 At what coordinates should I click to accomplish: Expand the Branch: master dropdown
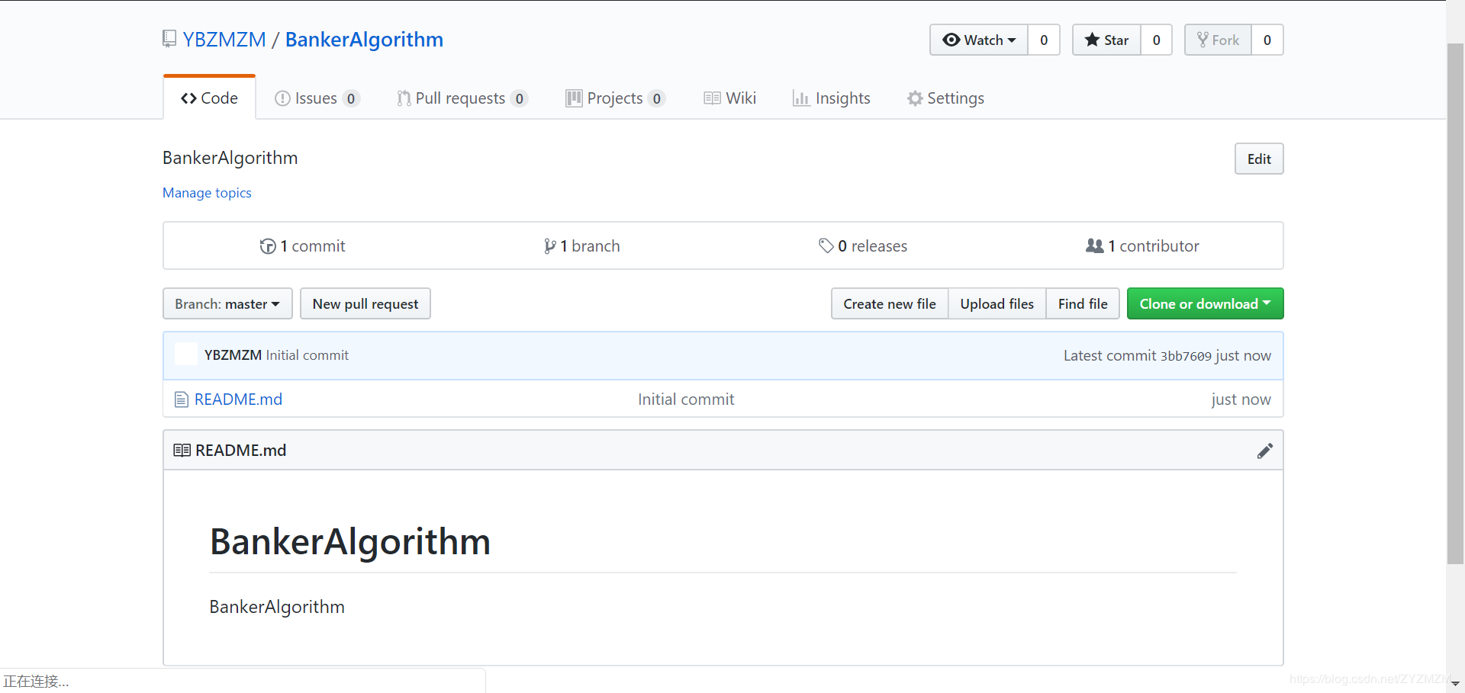click(227, 303)
